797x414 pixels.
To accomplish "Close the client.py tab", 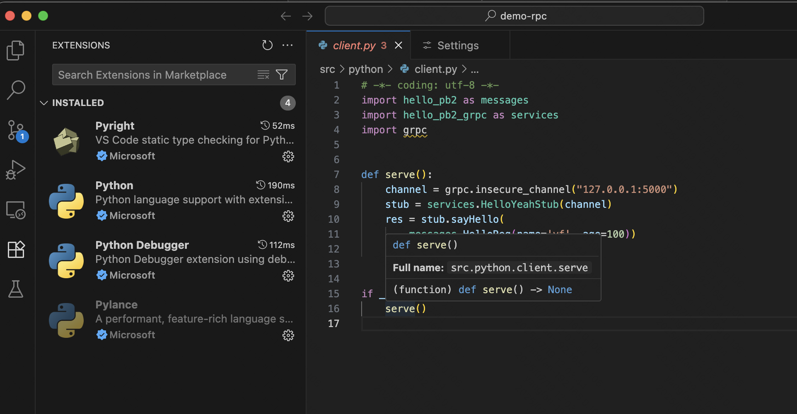I will click(x=398, y=46).
